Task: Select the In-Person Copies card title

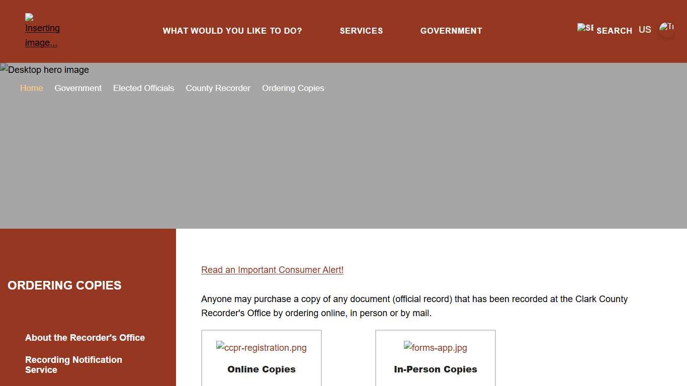Action: (x=436, y=369)
